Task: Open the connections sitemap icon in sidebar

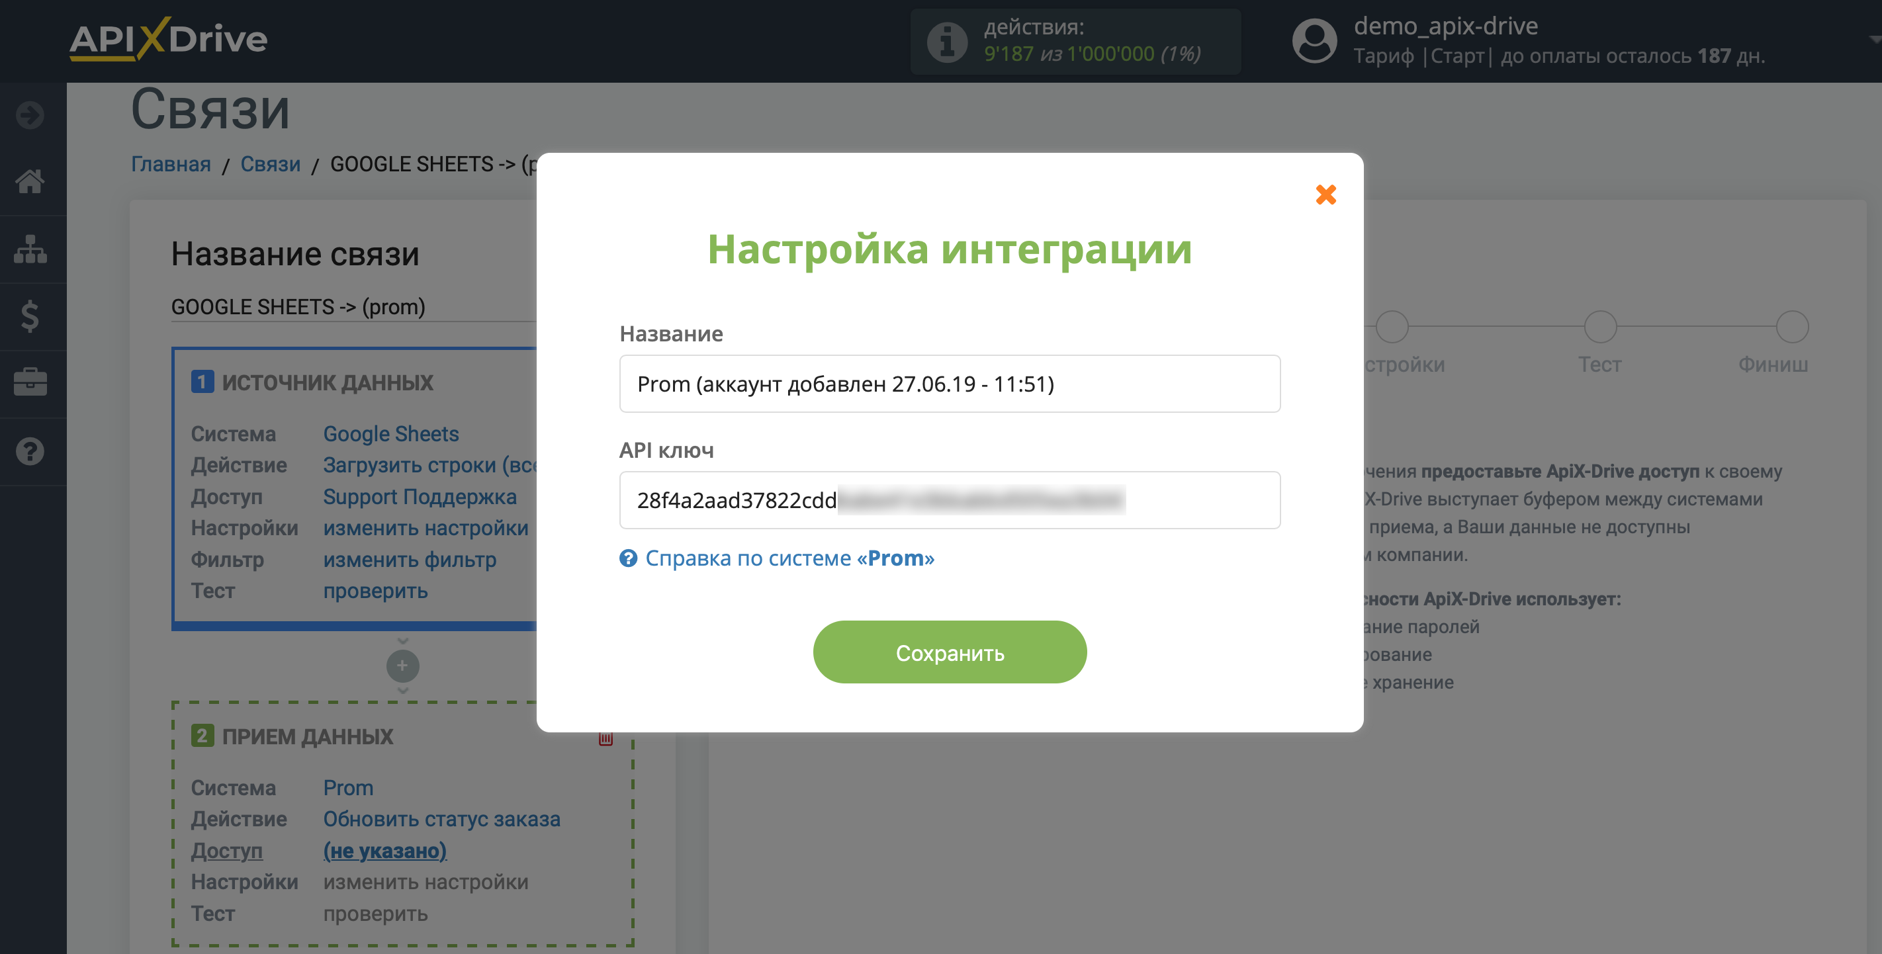Action: pyautogui.click(x=30, y=249)
